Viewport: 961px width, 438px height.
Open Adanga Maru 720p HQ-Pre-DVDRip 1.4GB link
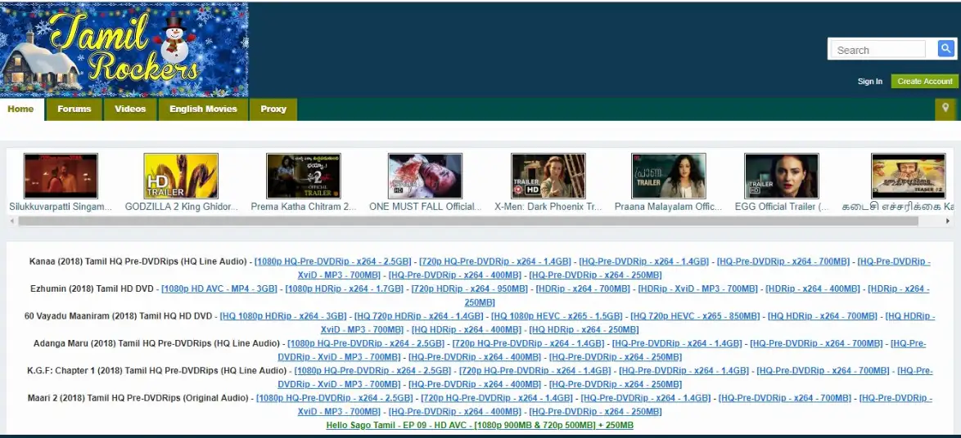click(528, 344)
